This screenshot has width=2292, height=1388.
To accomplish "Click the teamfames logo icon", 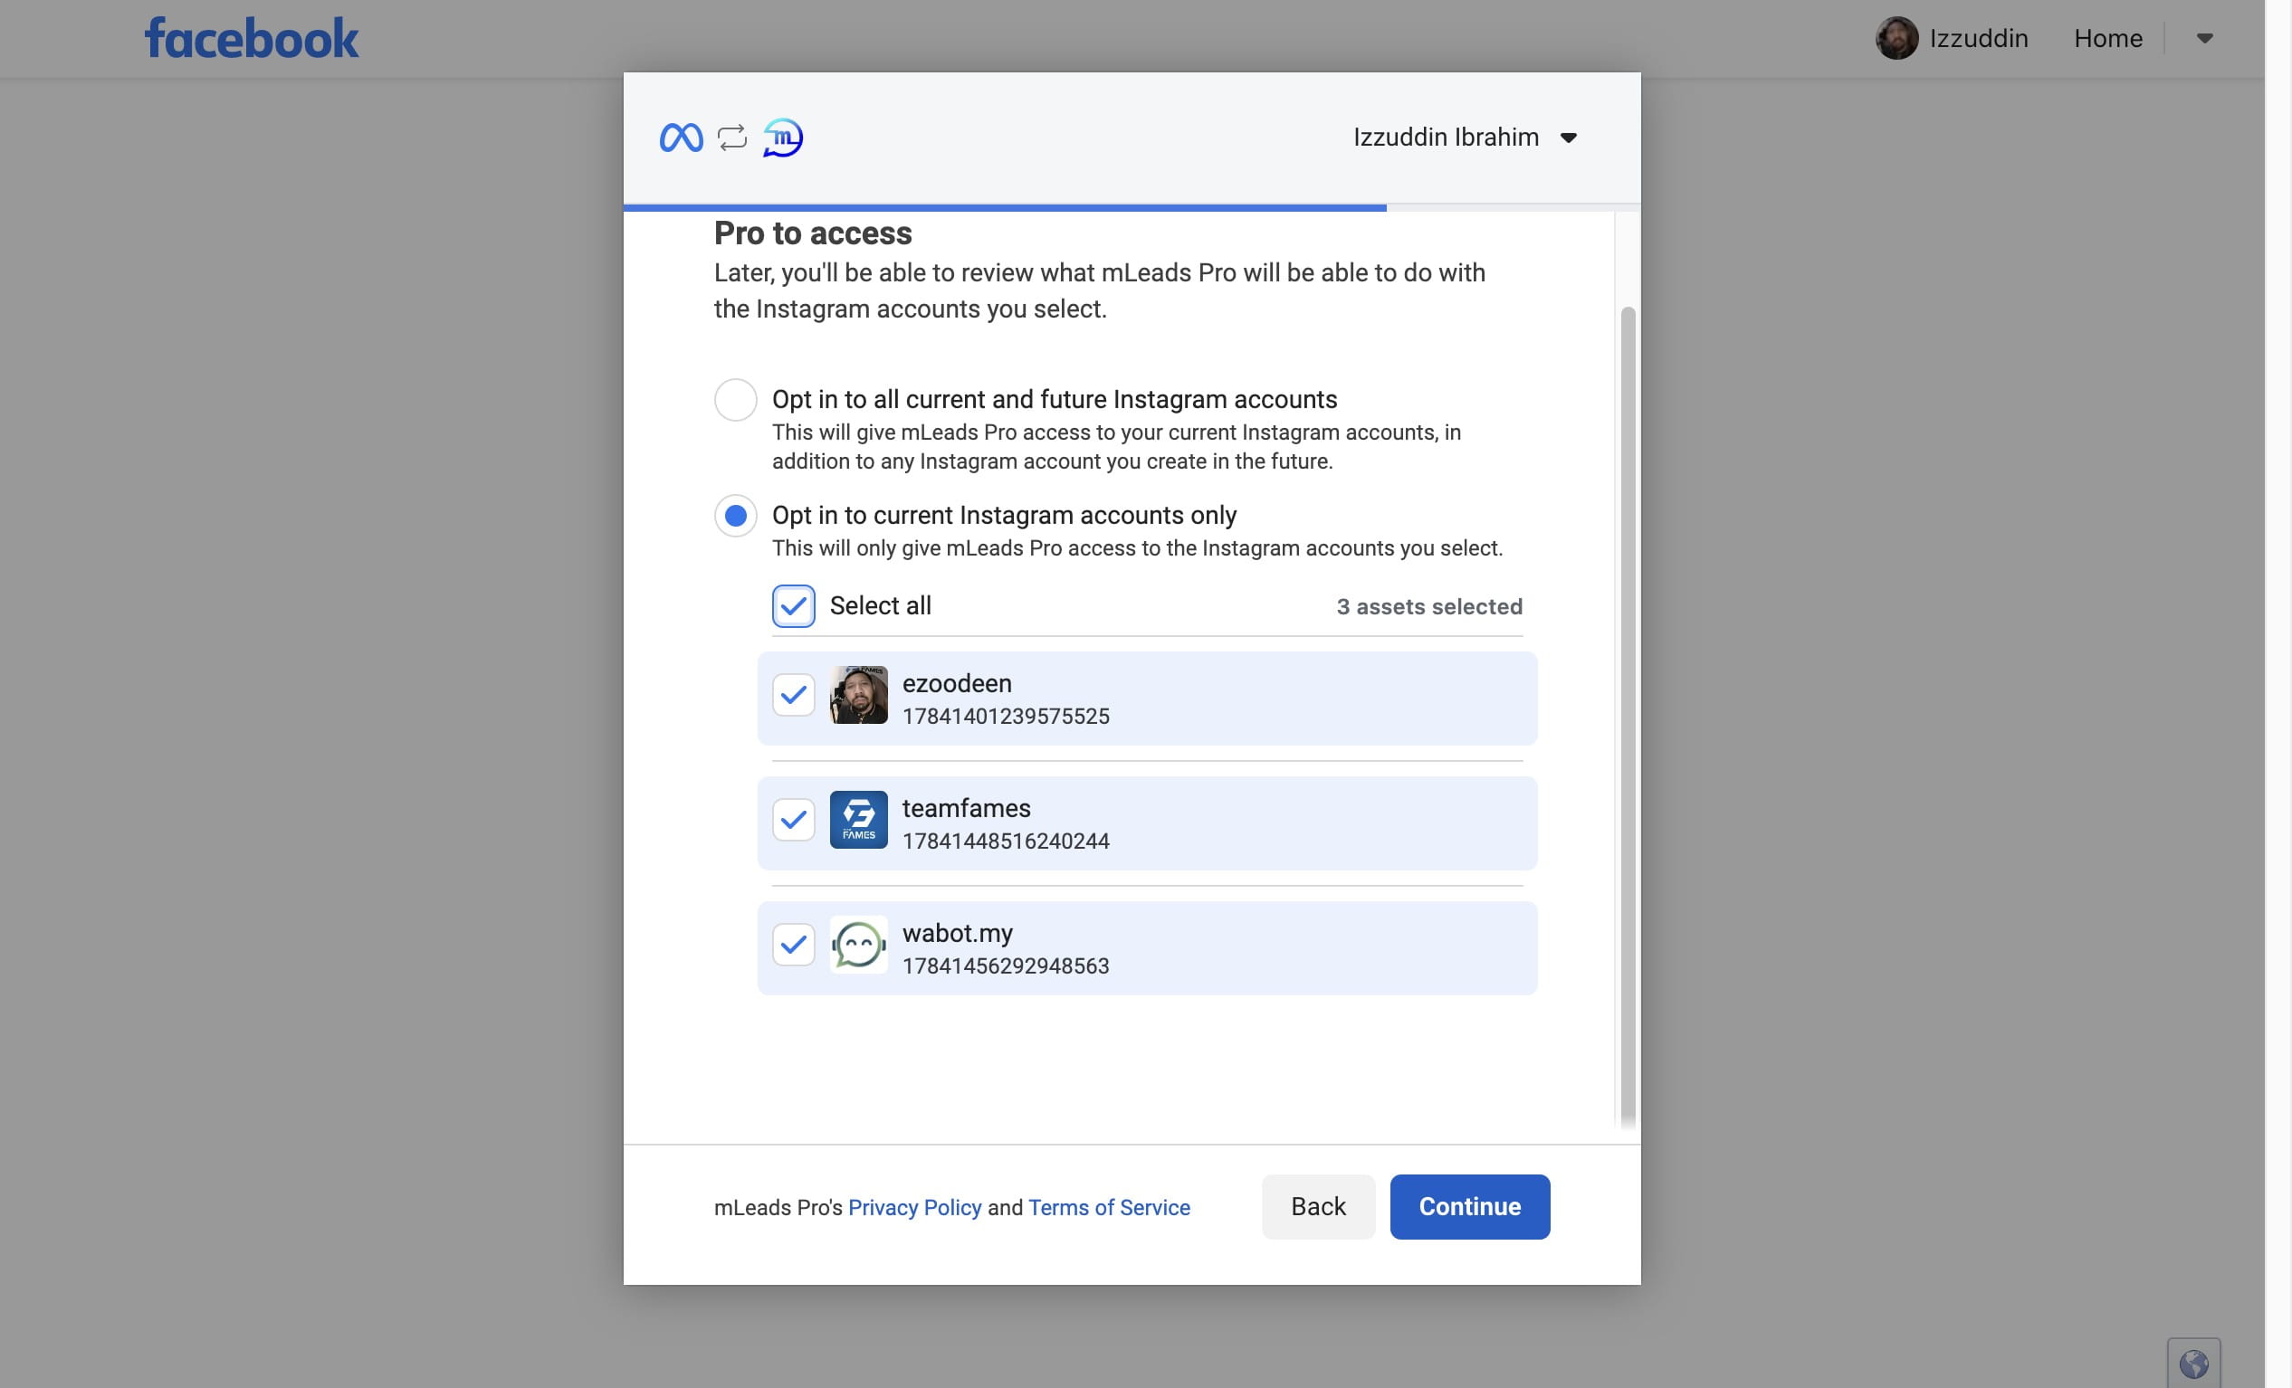I will pyautogui.click(x=858, y=818).
